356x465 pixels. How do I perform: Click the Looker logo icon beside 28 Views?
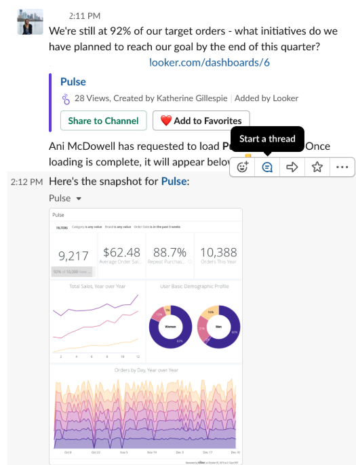66,99
